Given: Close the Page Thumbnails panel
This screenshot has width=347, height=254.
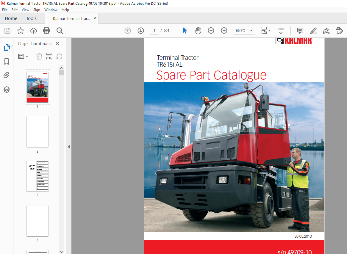Looking at the screenshot, I should tap(57, 43).
